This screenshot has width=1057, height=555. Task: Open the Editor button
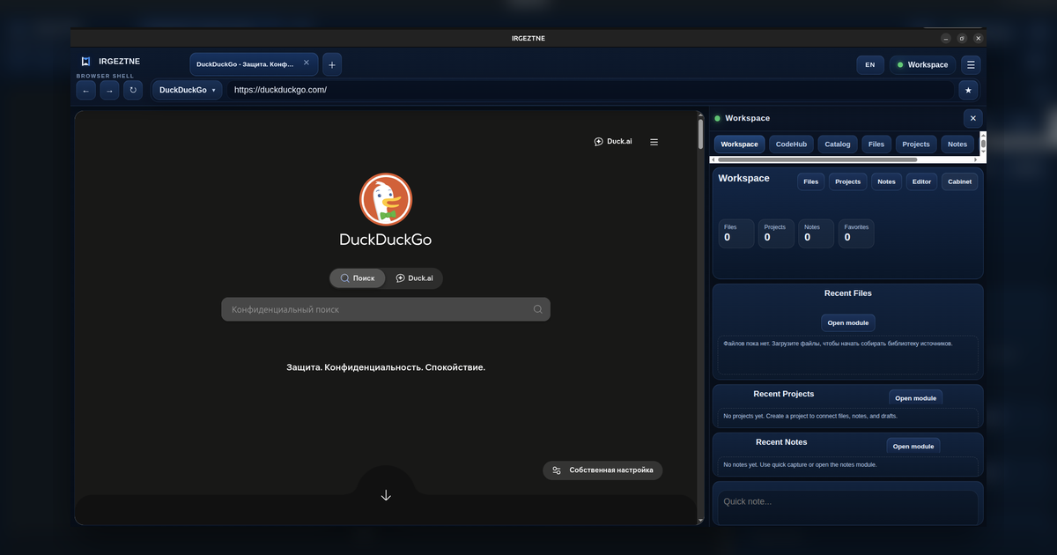(x=921, y=181)
